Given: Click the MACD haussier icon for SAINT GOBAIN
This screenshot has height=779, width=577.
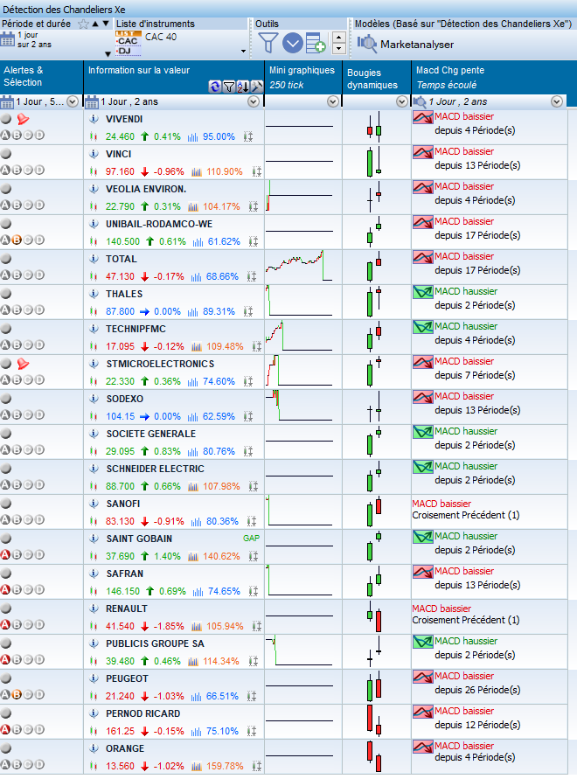Looking at the screenshot, I should (x=423, y=537).
